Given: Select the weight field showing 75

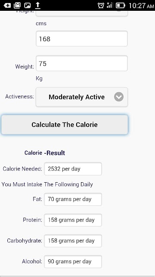Looking at the screenshot, I should coord(82,63).
